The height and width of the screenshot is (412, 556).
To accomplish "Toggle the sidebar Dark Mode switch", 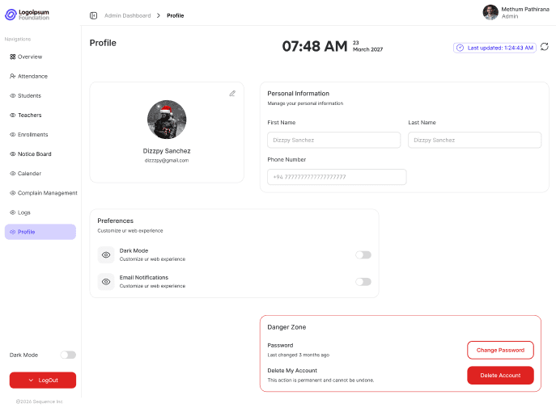I will click(68, 355).
